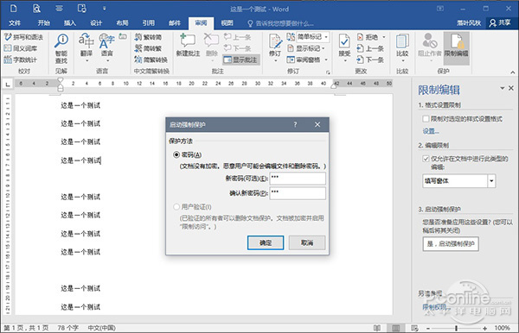This screenshot has height=333, width=519.
Task: Open the Thesaurus (同义词库)
Action: pyautogui.click(x=21, y=48)
